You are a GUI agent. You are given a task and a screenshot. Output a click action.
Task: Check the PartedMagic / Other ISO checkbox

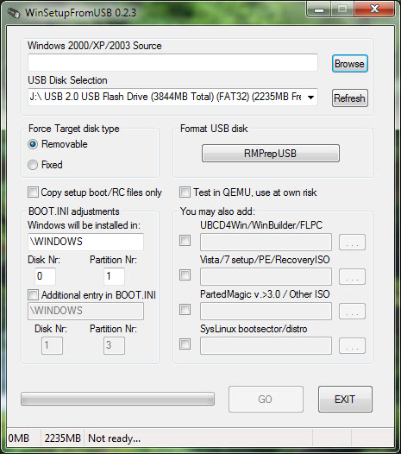coord(185,310)
